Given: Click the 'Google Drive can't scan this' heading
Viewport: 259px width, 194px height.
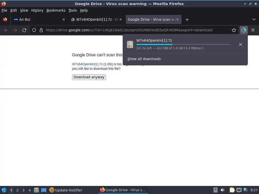Looking at the screenshot, I should coord(97,55).
